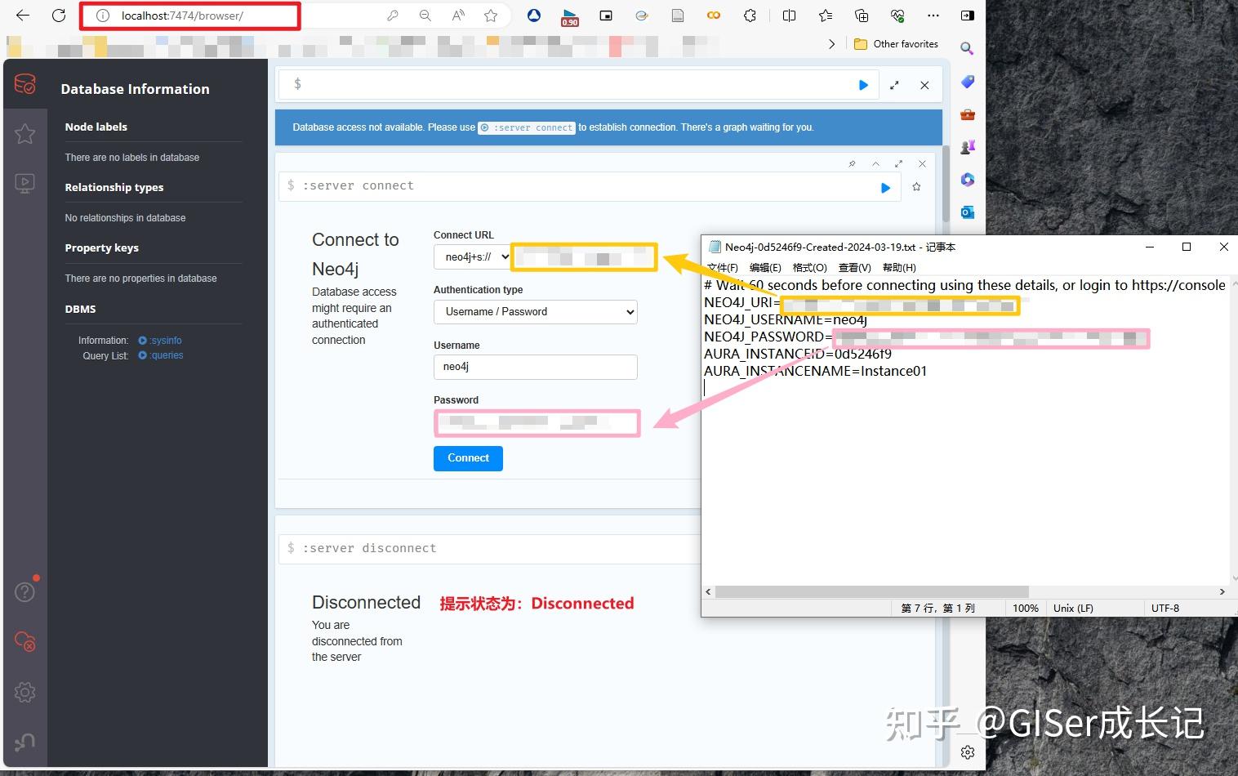1238x776 pixels.
Task: Open the 查看(V) menu in Notepad
Action: click(x=854, y=267)
